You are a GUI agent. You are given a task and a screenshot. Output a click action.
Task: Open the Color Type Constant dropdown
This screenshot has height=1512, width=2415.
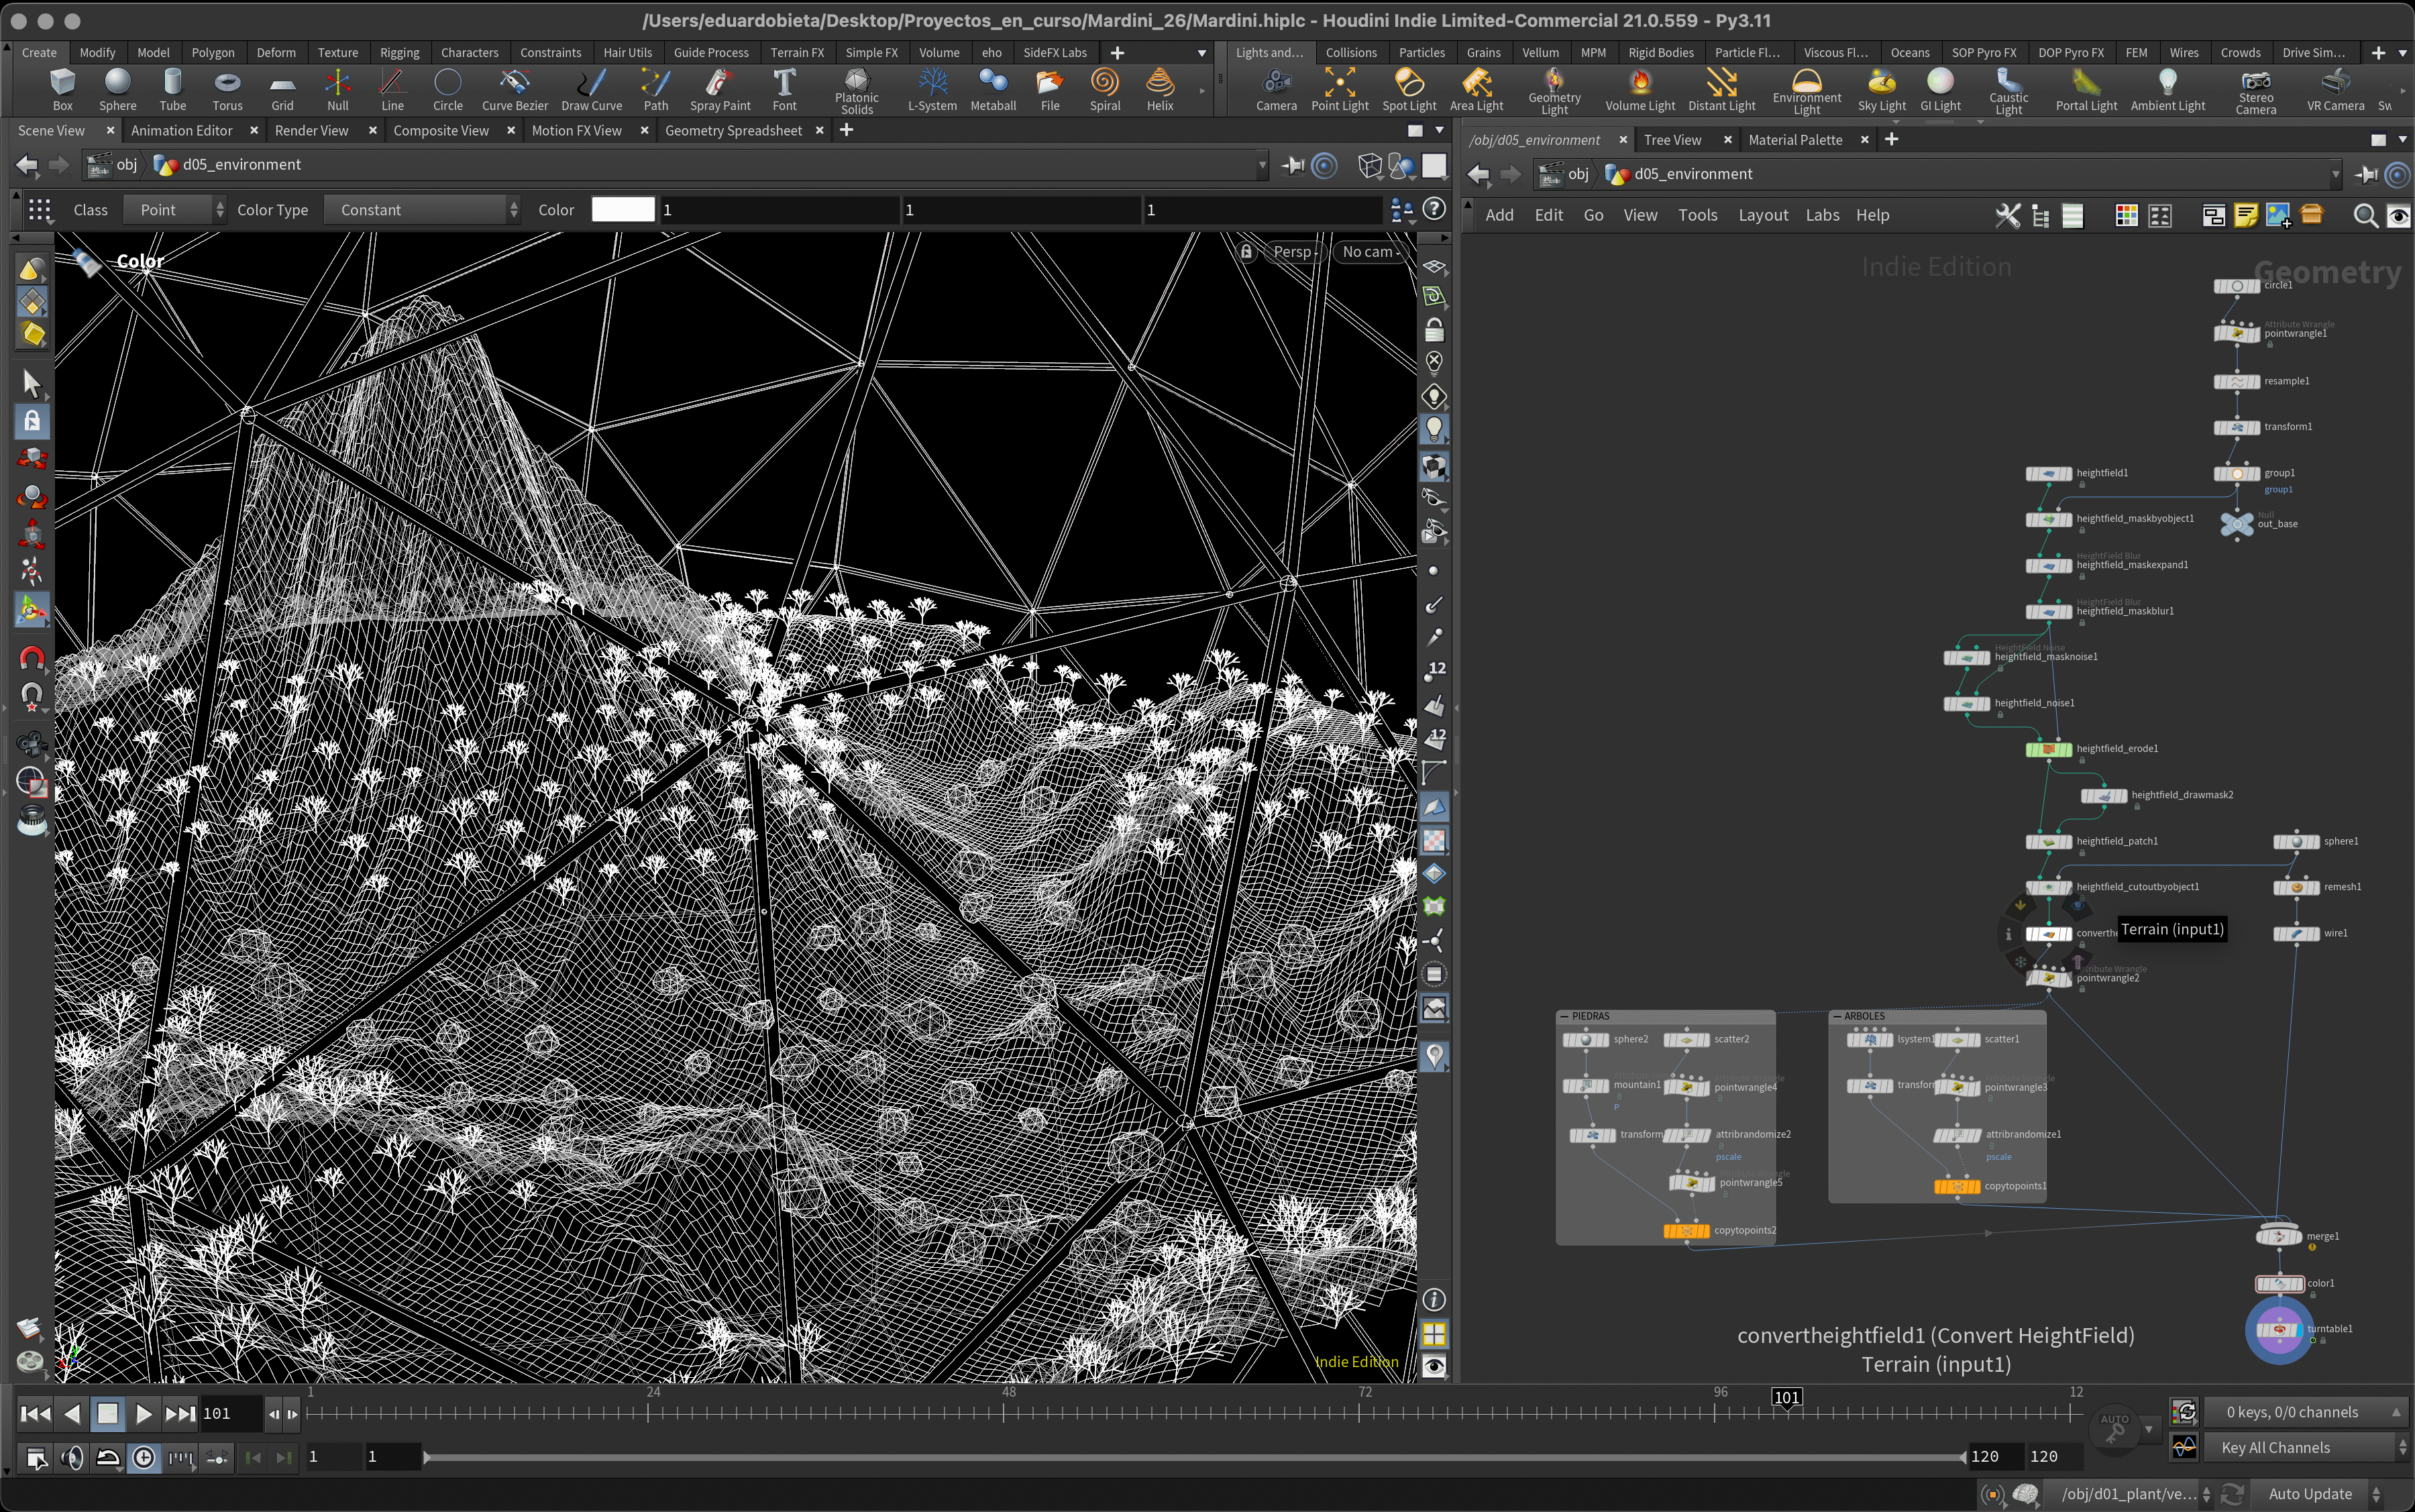click(424, 210)
